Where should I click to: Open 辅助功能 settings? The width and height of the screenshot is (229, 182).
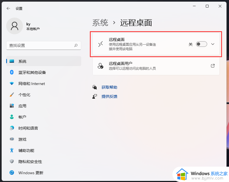coord(43,150)
